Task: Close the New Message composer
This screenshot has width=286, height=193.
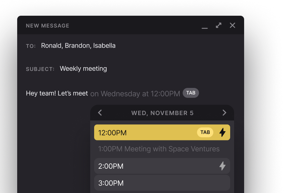Action: (232, 25)
